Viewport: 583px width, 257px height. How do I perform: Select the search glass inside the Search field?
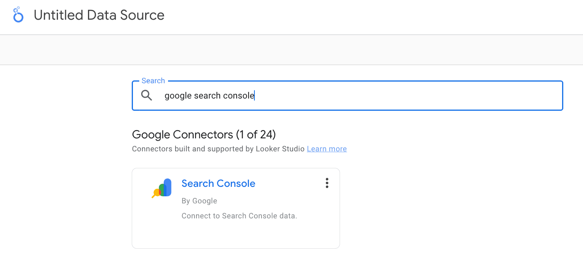click(x=146, y=95)
